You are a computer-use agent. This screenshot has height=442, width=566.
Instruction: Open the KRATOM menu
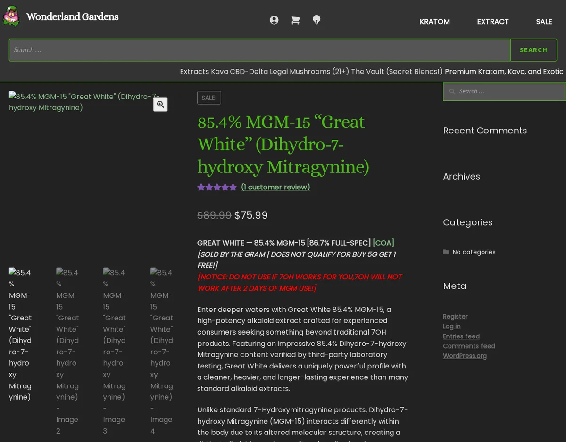[x=435, y=21]
